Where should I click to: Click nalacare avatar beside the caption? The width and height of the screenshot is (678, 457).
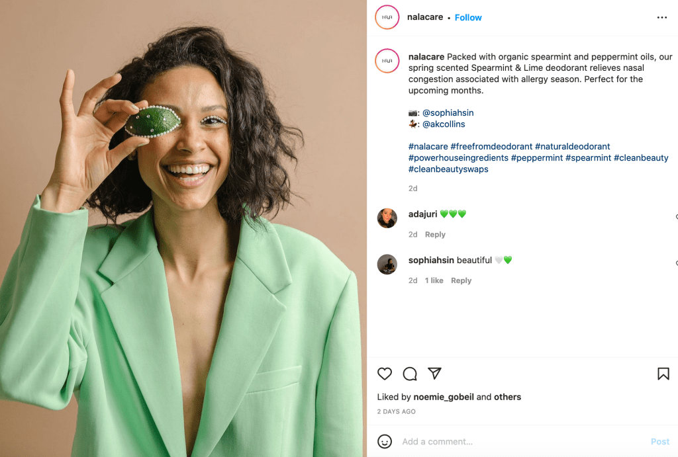[387, 61]
